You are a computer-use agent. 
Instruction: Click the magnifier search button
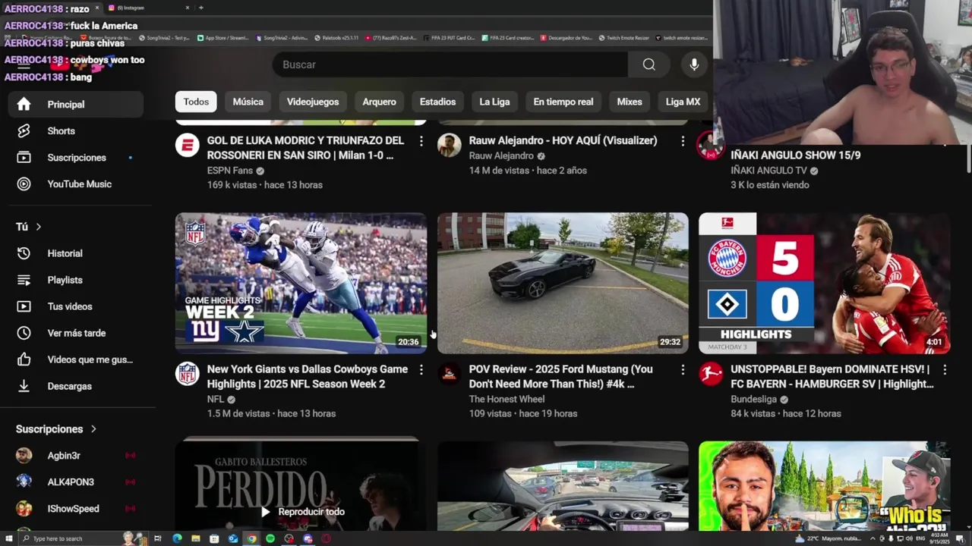pyautogui.click(x=649, y=64)
